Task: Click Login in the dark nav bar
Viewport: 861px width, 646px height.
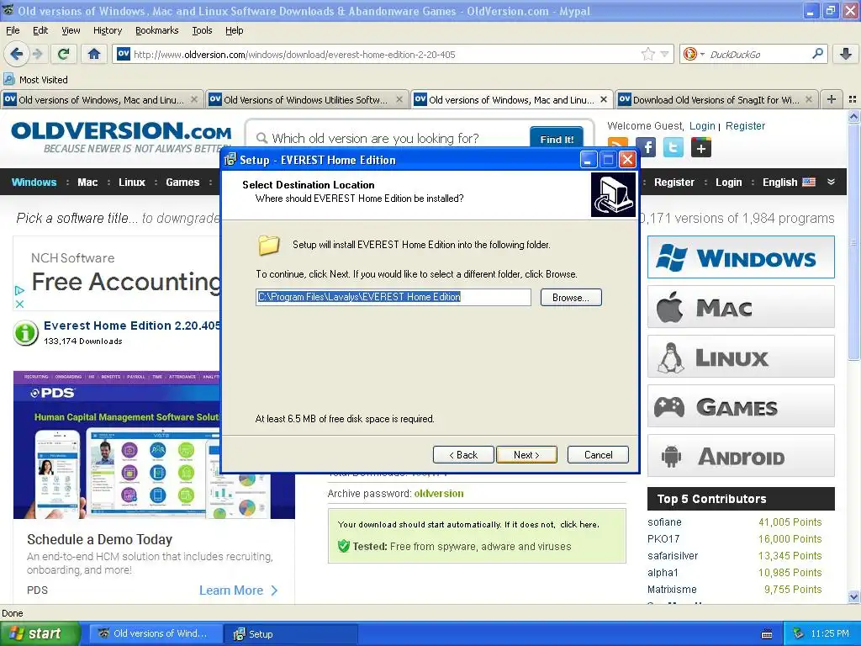Action: [x=729, y=183]
